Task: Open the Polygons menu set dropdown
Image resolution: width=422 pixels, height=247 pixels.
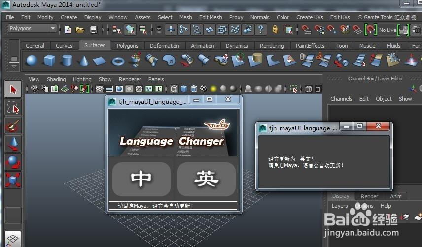Action: (x=33, y=28)
